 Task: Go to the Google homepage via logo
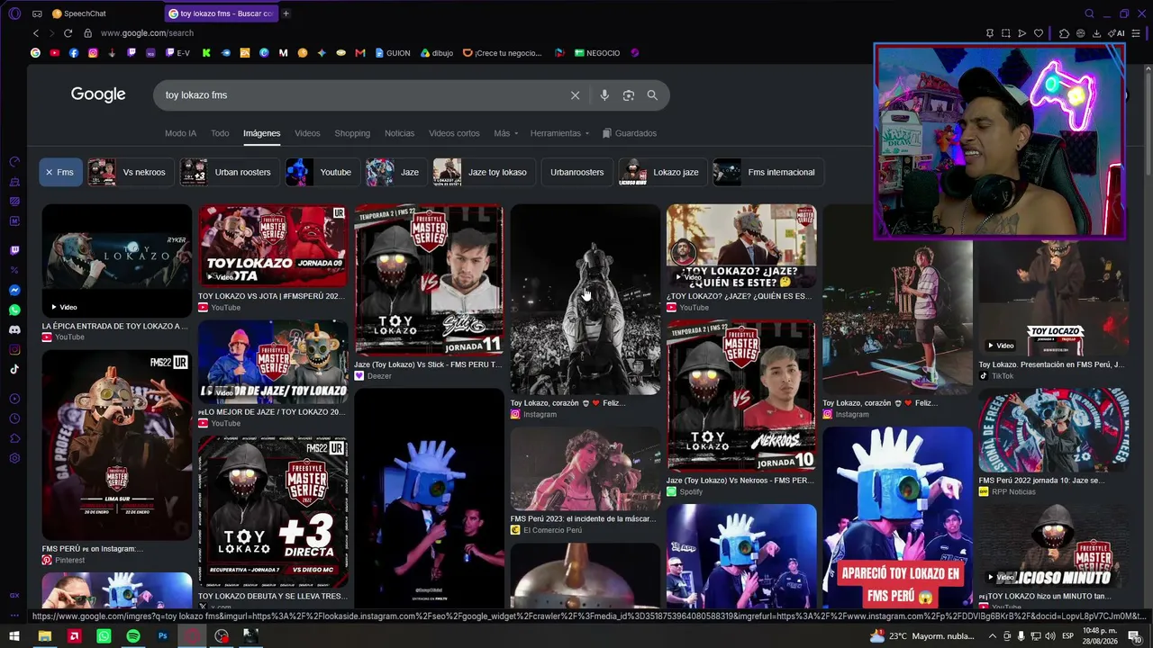(98, 94)
